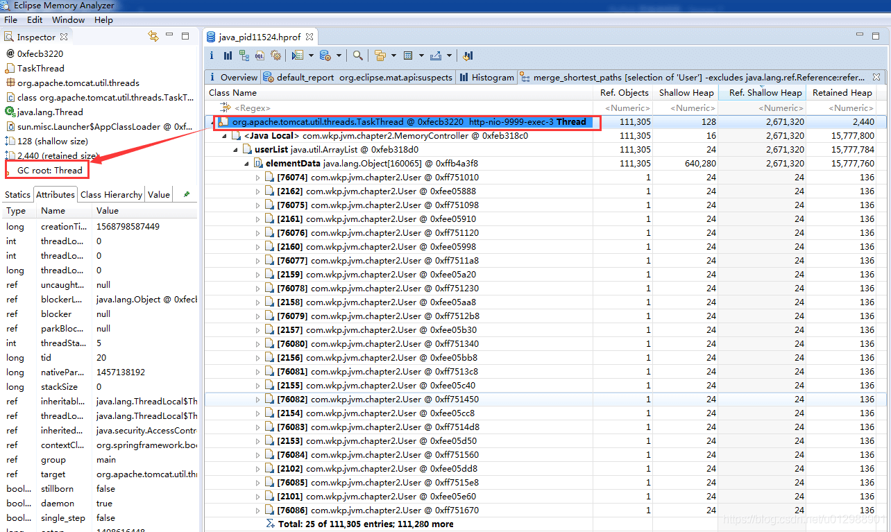Switch to the Class Hierarchy tab
Image resolution: width=891 pixels, height=532 pixels.
coord(111,195)
